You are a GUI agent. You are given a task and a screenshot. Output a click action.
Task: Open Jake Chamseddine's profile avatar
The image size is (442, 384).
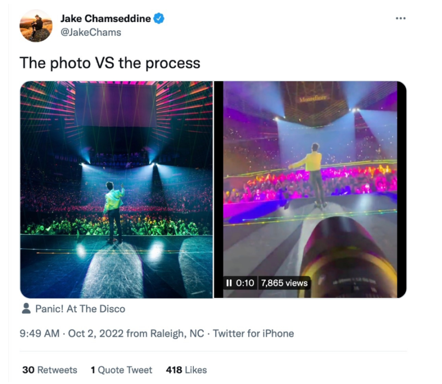click(x=36, y=25)
